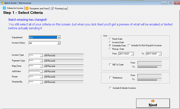
Task: Enable Include Estimate Invoices checkbox
Action: click(x=110, y=88)
